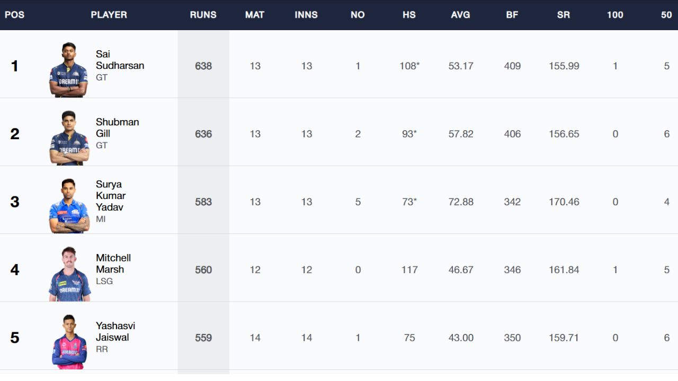
Task: Click the Mitchell Marsh name link
Action: click(113, 264)
